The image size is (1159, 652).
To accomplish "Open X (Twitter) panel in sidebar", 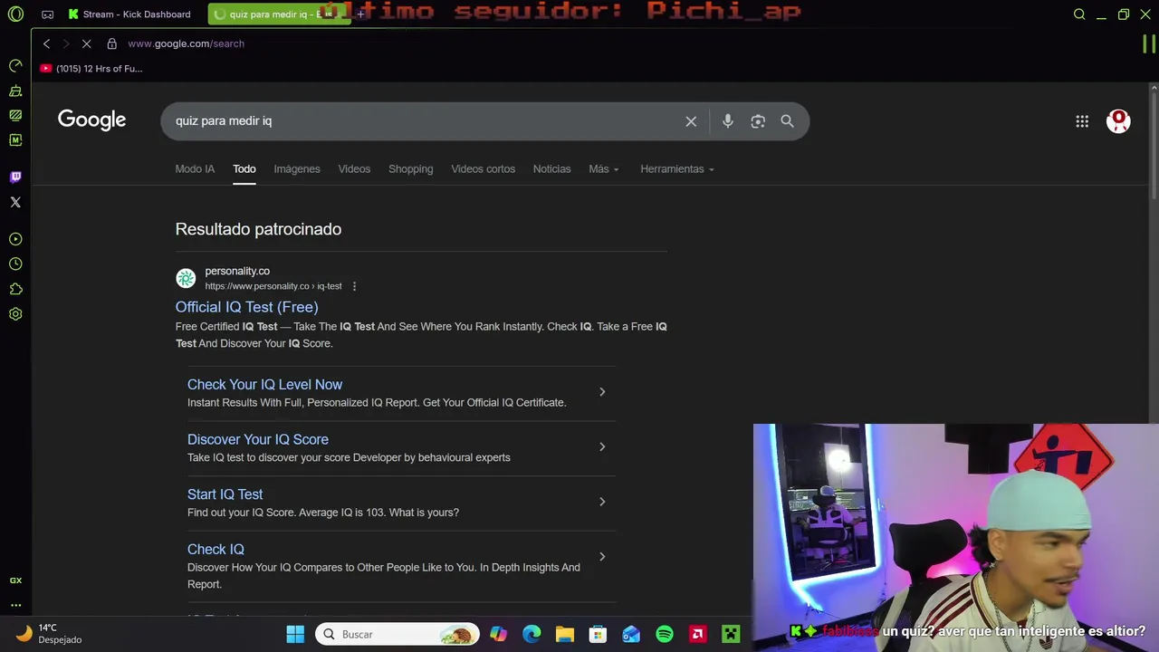I will tap(15, 202).
